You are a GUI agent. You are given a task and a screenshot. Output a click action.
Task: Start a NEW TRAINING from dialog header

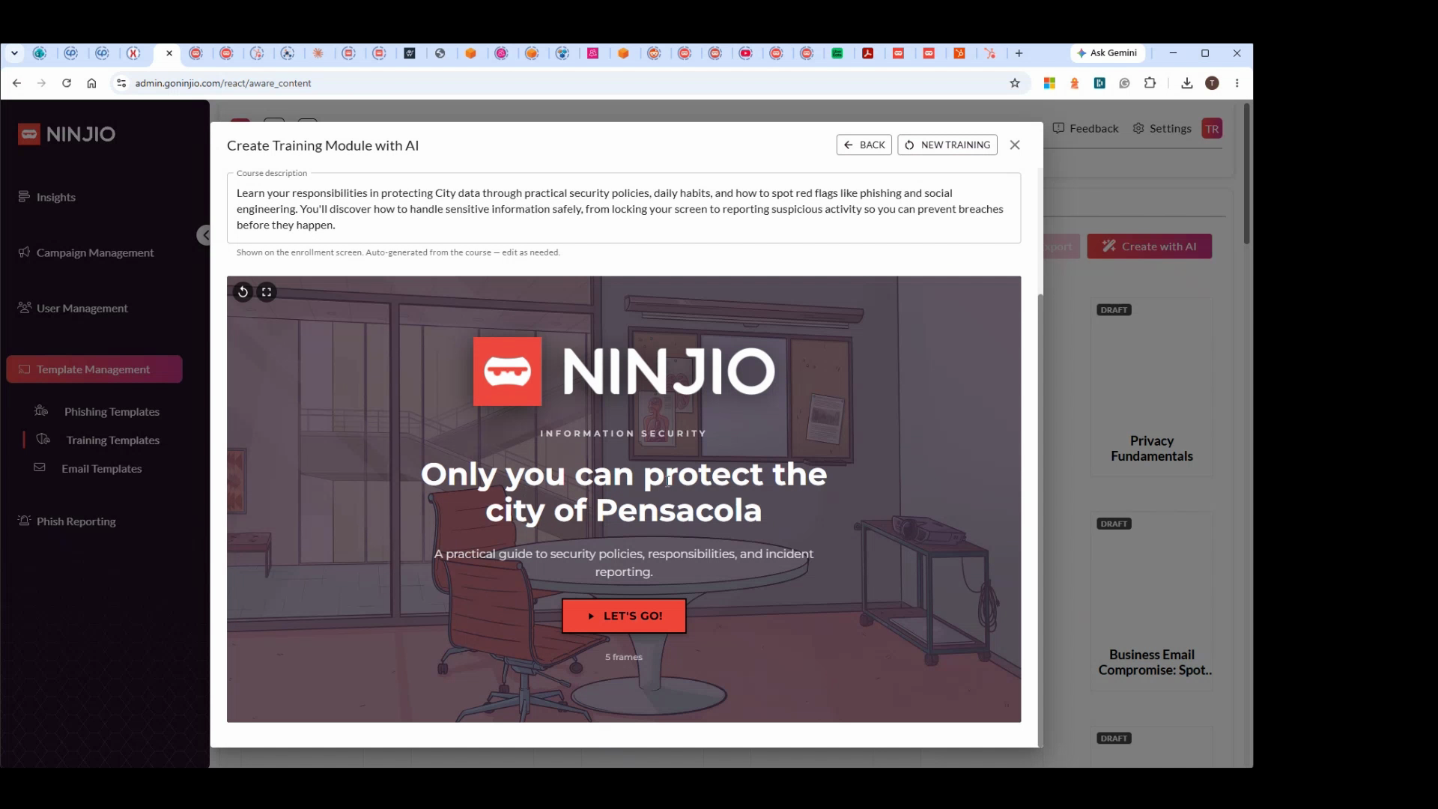click(x=947, y=145)
